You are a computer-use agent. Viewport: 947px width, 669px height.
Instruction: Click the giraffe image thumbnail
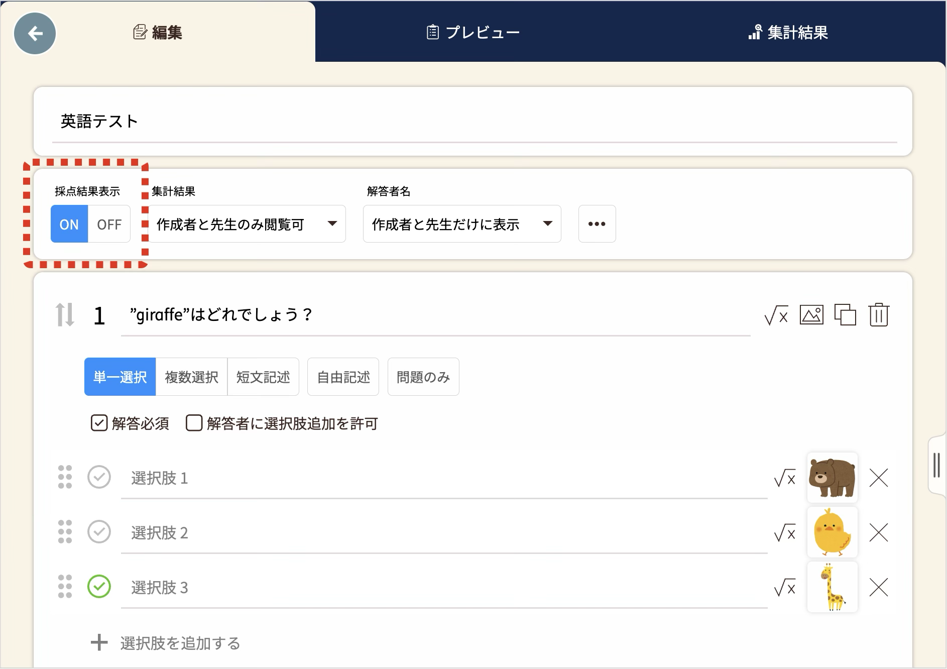click(832, 587)
